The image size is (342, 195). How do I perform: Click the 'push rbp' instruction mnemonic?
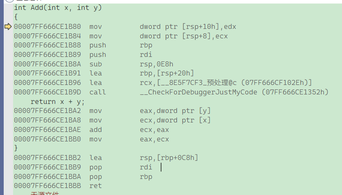point(98,45)
